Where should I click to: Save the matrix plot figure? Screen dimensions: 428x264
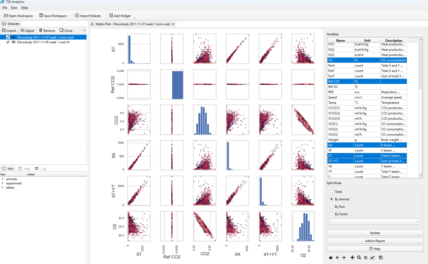[381, 257]
